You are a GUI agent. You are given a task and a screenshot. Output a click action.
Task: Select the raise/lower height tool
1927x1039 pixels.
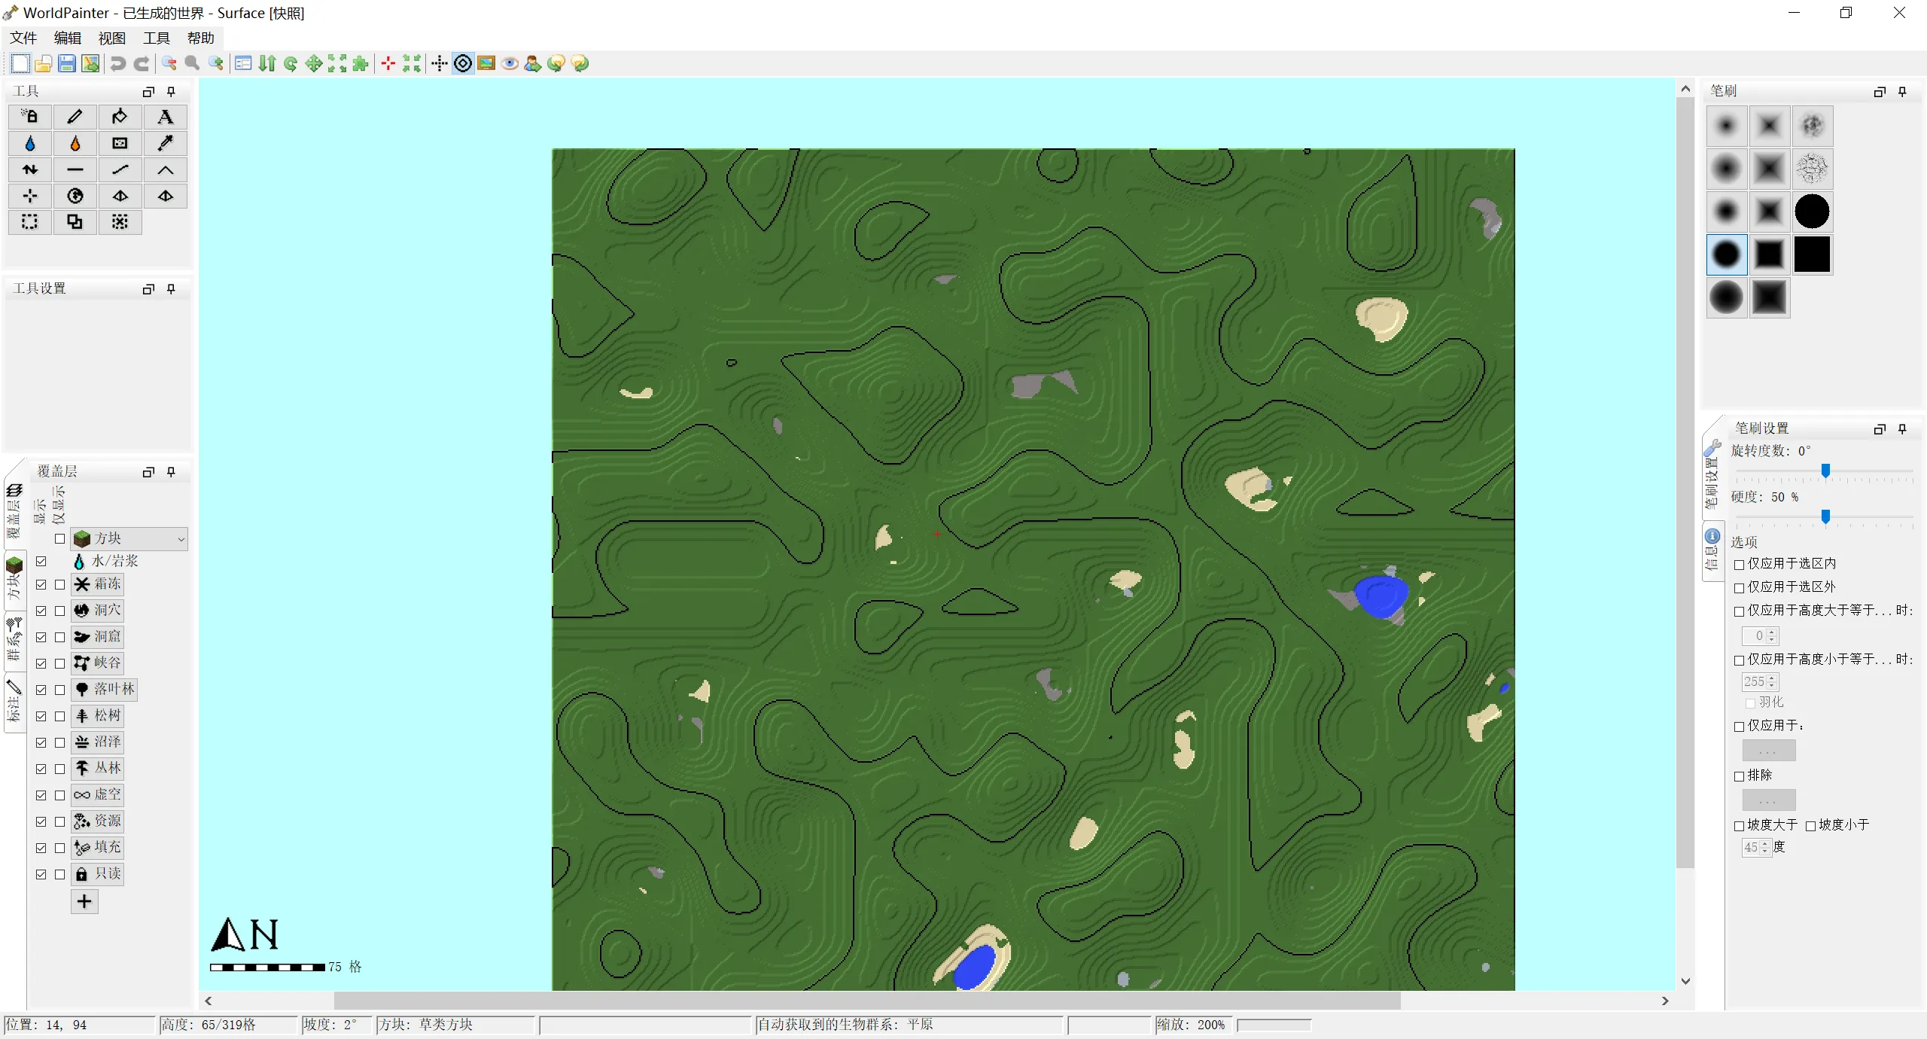point(29,169)
